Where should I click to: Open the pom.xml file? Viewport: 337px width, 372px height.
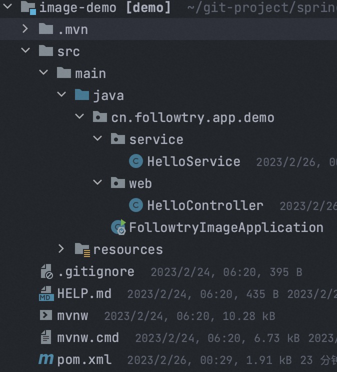pos(84,359)
